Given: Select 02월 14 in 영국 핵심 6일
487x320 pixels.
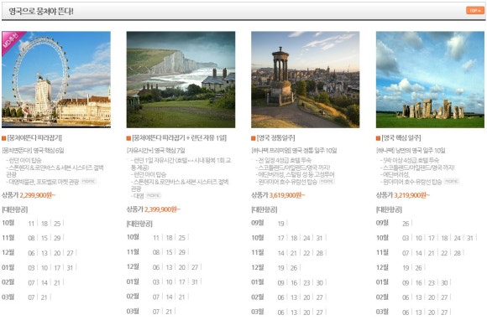Looking at the screenshot, I should pyautogui.click(x=45, y=282).
